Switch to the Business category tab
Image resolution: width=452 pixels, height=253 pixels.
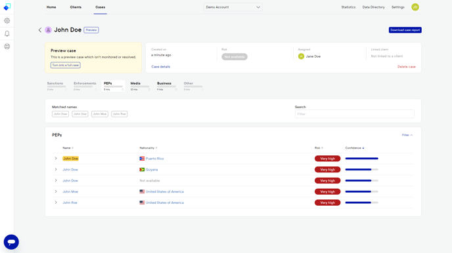[167, 87]
